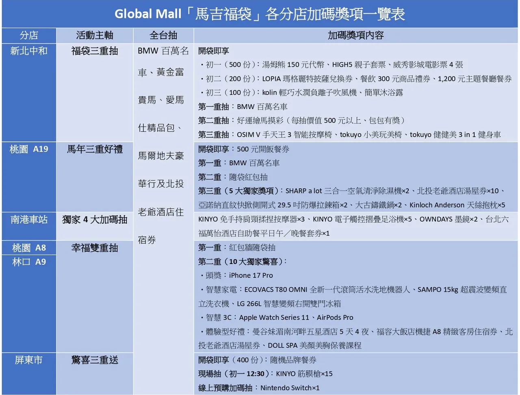Click the 馬年三重好禮 activity cell
This screenshot has height=395, width=520.
[94, 149]
